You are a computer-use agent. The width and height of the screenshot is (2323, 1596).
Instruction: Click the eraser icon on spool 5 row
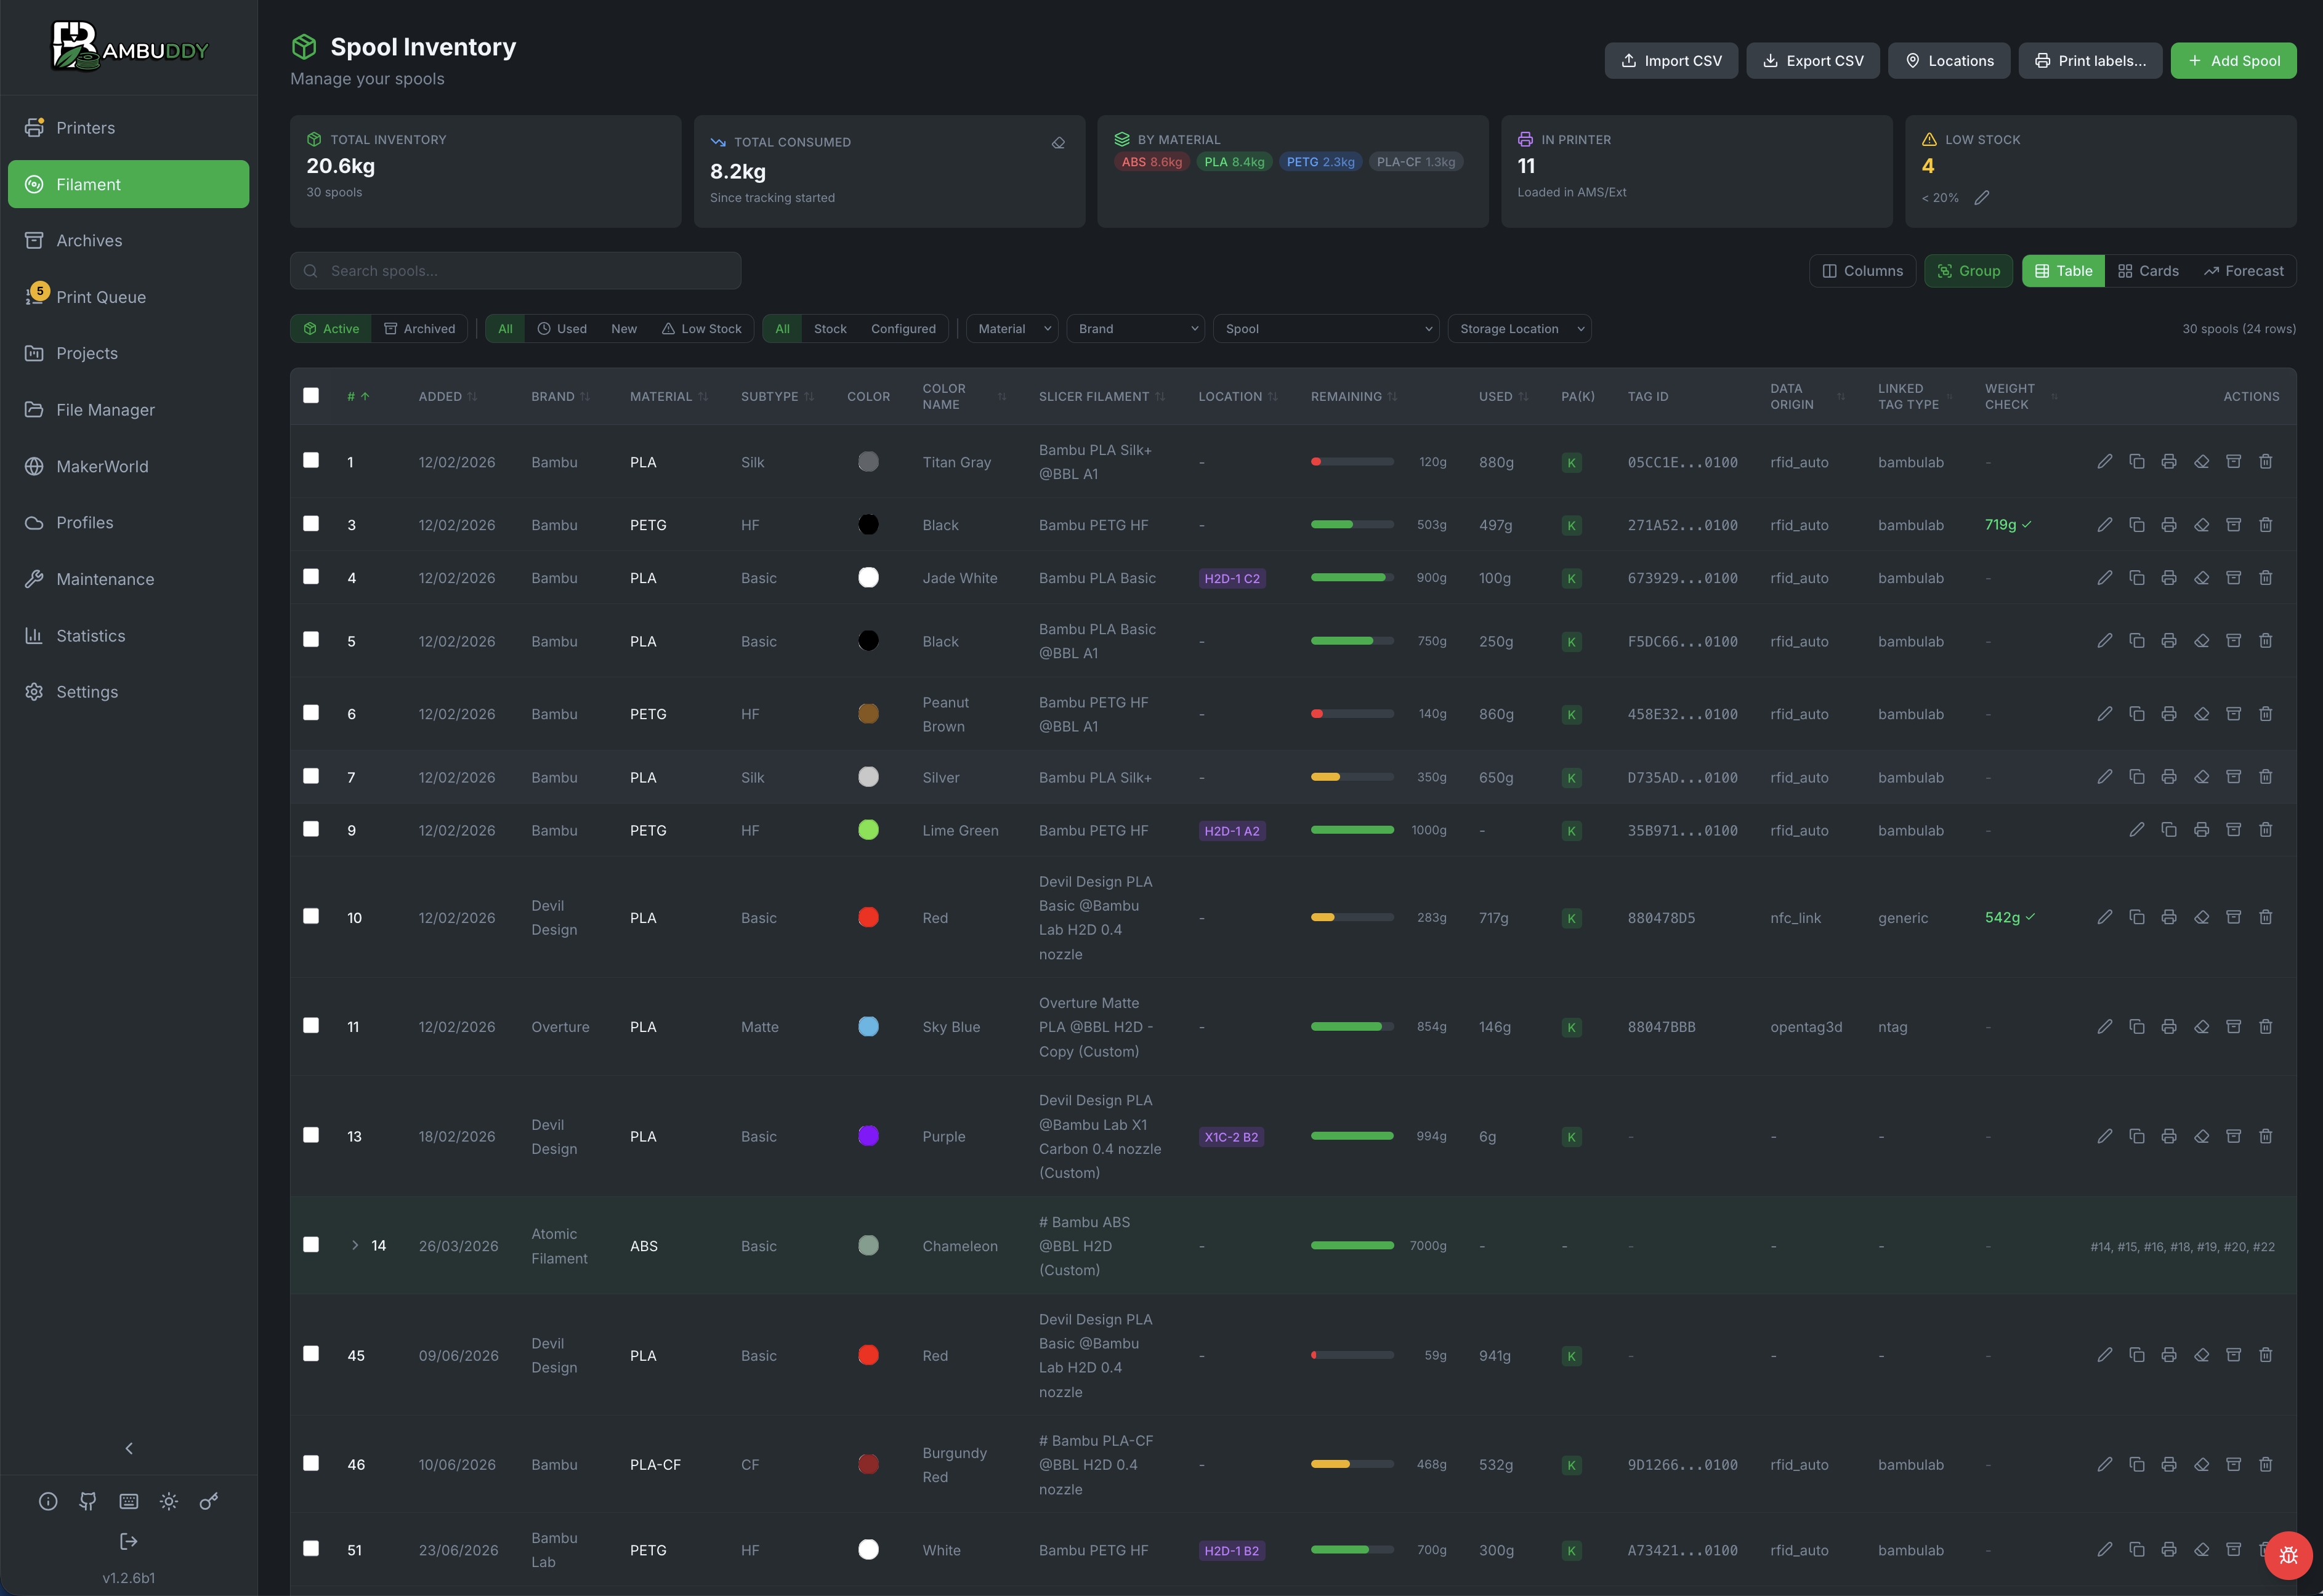2201,641
